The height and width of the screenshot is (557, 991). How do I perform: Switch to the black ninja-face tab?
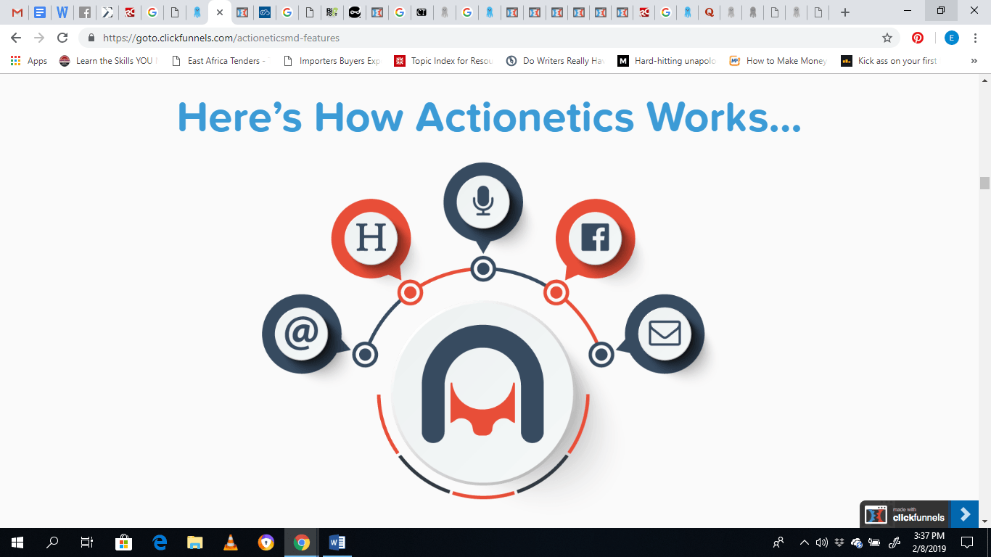click(354, 12)
